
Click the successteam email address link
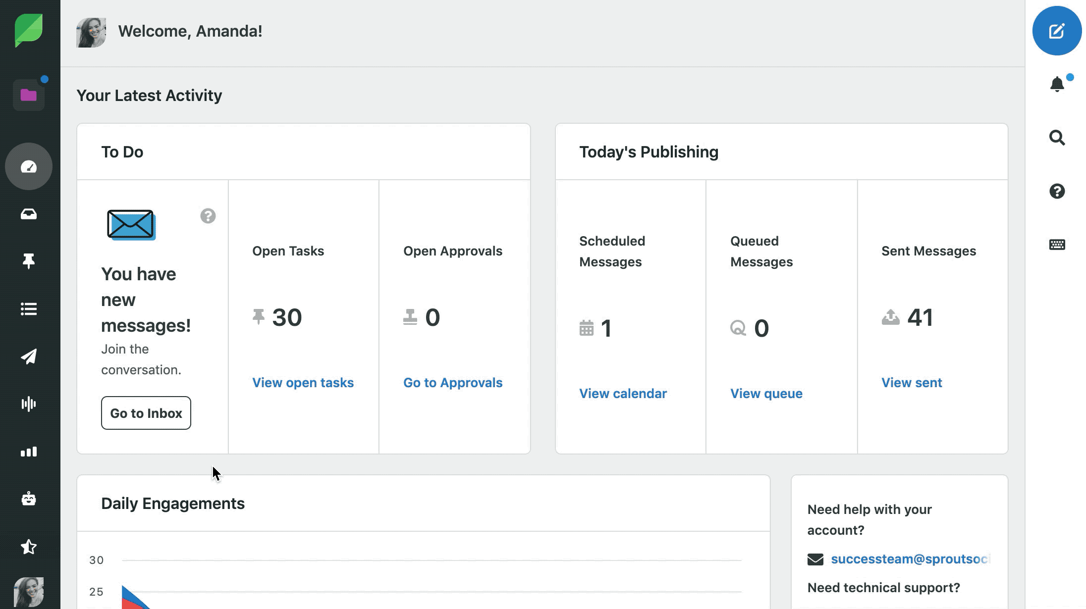pos(911,559)
